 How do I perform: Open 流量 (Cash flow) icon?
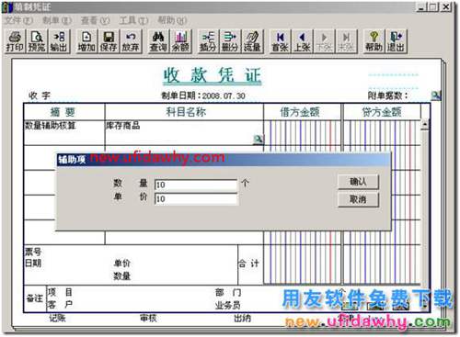252,41
